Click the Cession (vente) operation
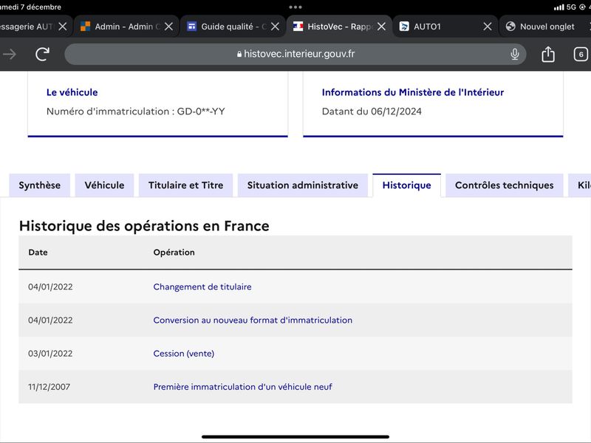591x443 pixels. (183, 354)
